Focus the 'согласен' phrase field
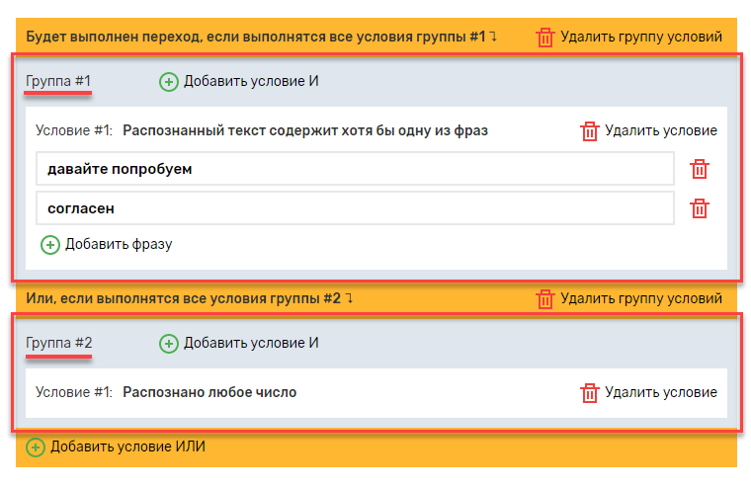The height and width of the screenshot is (486, 751). (355, 208)
